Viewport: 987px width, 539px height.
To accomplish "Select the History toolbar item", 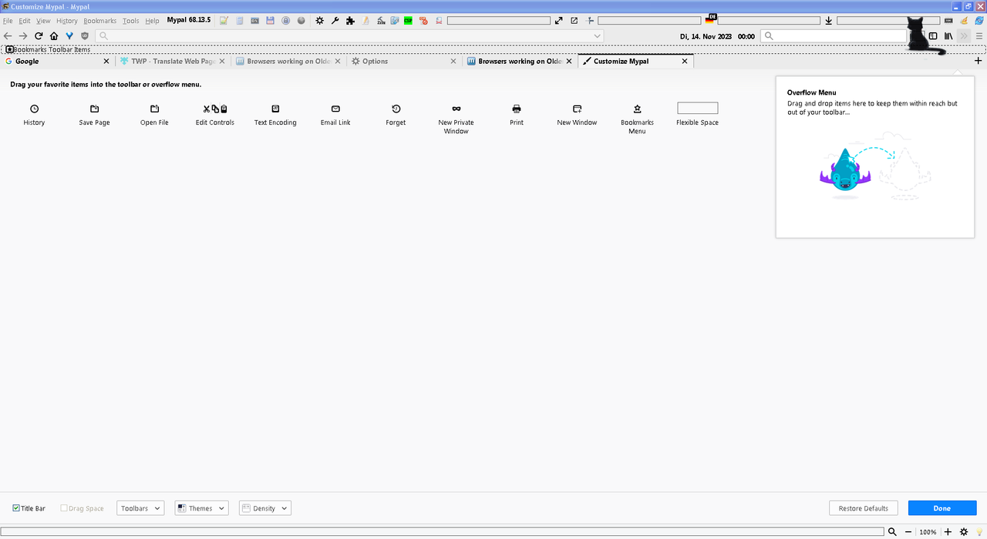I will (x=34, y=115).
